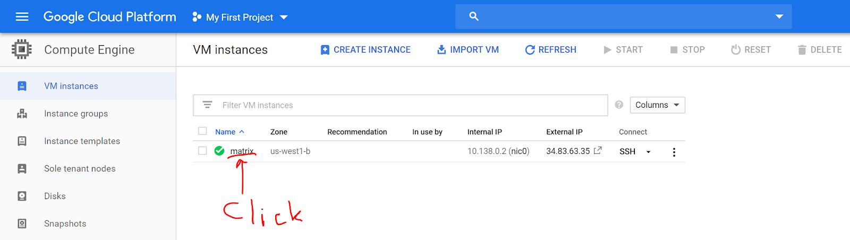Open Instance templates in sidebar

(x=88, y=141)
